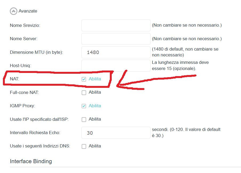Select the Dimensione MTU input box
The width and height of the screenshot is (241, 173).
click(116, 52)
